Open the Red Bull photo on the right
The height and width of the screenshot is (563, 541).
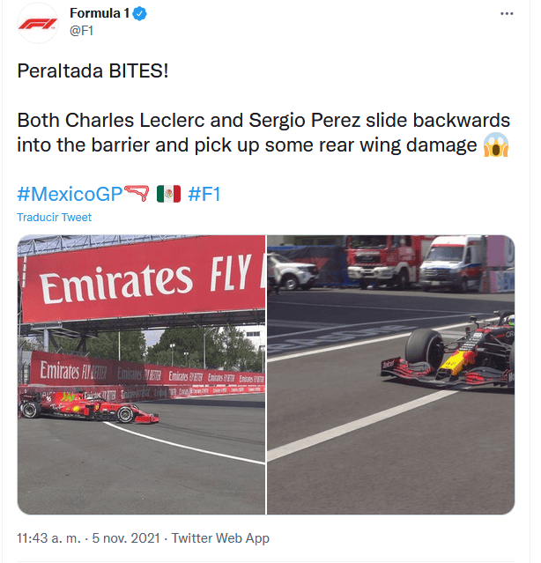pos(390,374)
